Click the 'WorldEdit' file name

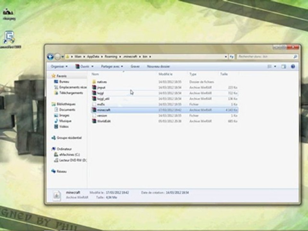click(x=104, y=121)
